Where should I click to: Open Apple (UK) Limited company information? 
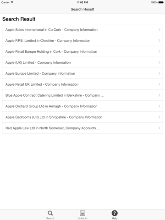coord(82,62)
